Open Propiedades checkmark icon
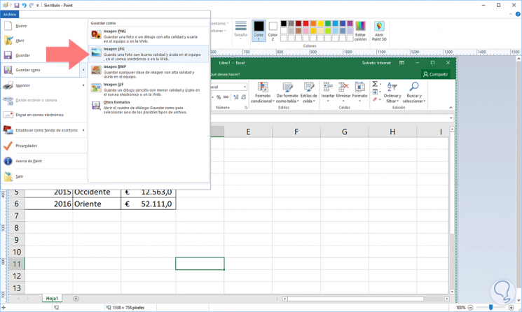 tap(8, 146)
